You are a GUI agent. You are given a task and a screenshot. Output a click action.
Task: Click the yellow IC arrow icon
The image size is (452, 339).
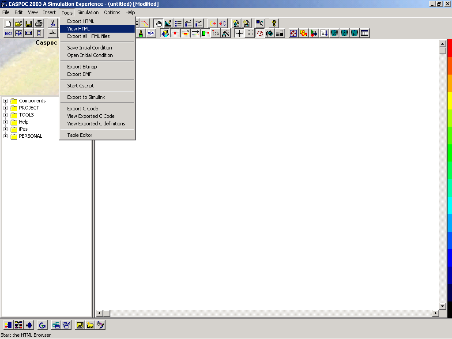click(x=212, y=23)
